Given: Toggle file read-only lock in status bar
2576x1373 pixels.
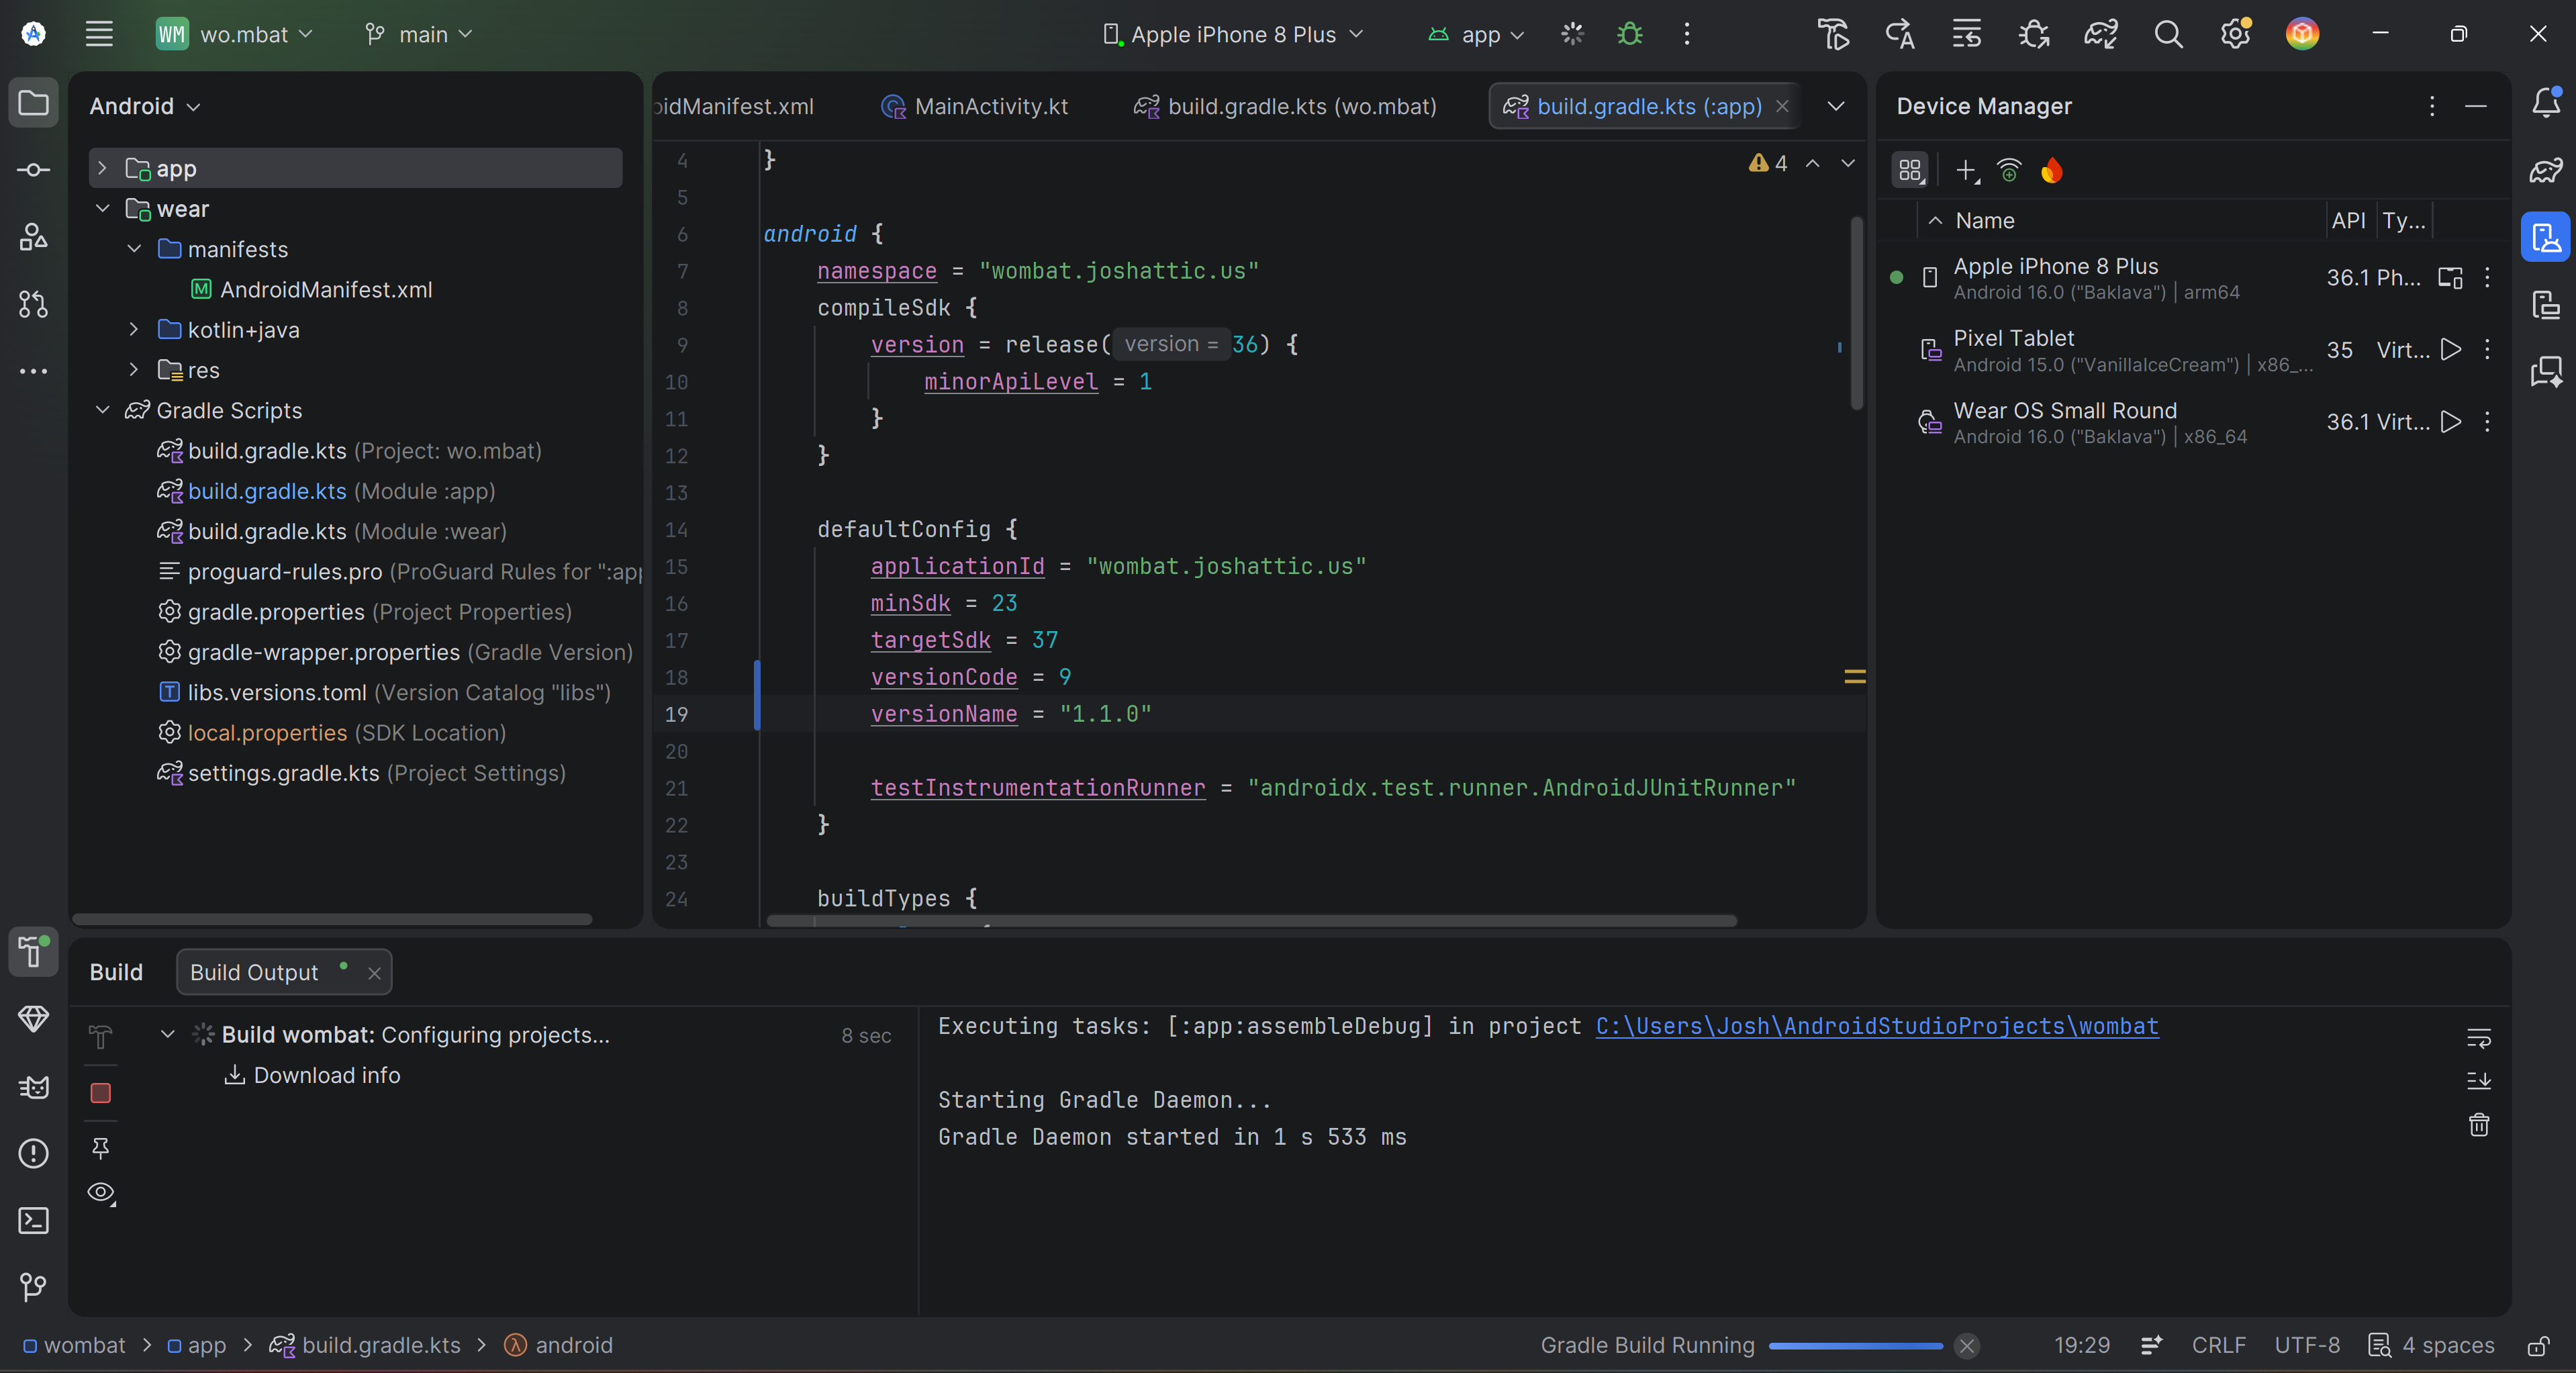Looking at the screenshot, I should tap(2538, 1346).
